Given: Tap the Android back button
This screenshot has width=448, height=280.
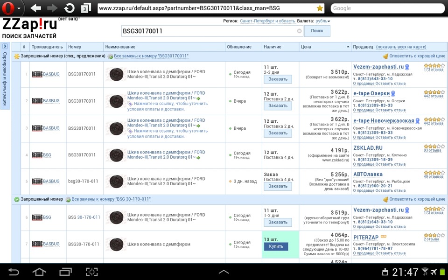Looking at the screenshot, I should click(x=13, y=272).
